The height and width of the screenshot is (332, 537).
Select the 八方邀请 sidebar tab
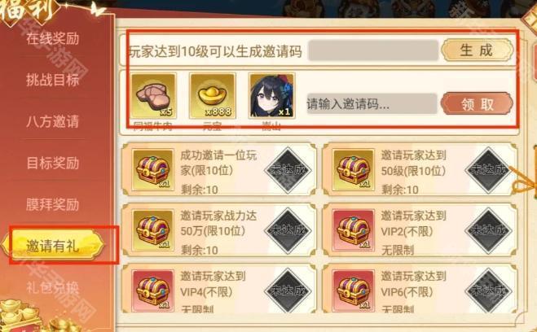[53, 121]
